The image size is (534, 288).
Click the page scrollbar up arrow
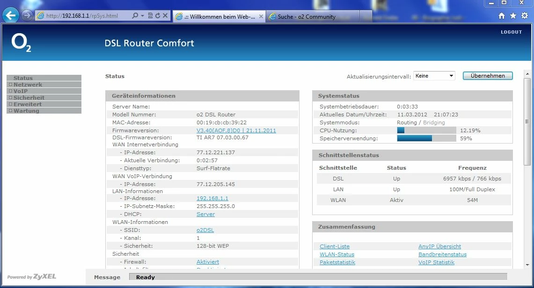(x=527, y=74)
